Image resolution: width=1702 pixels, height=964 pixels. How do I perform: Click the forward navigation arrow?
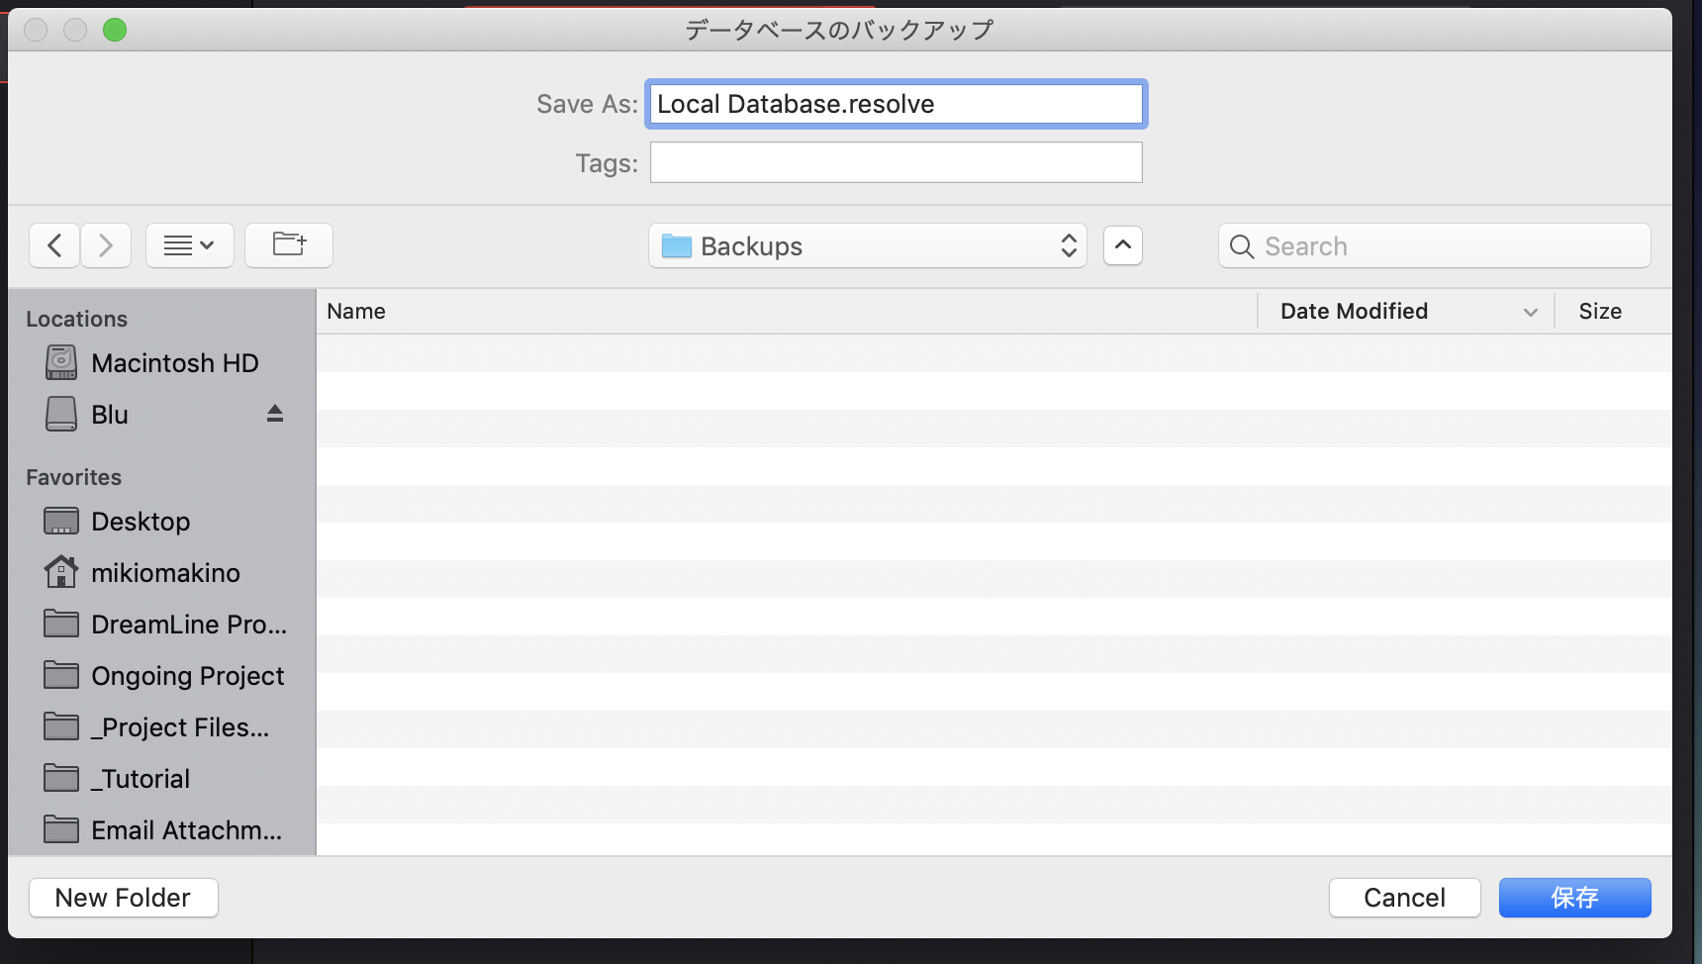(106, 245)
